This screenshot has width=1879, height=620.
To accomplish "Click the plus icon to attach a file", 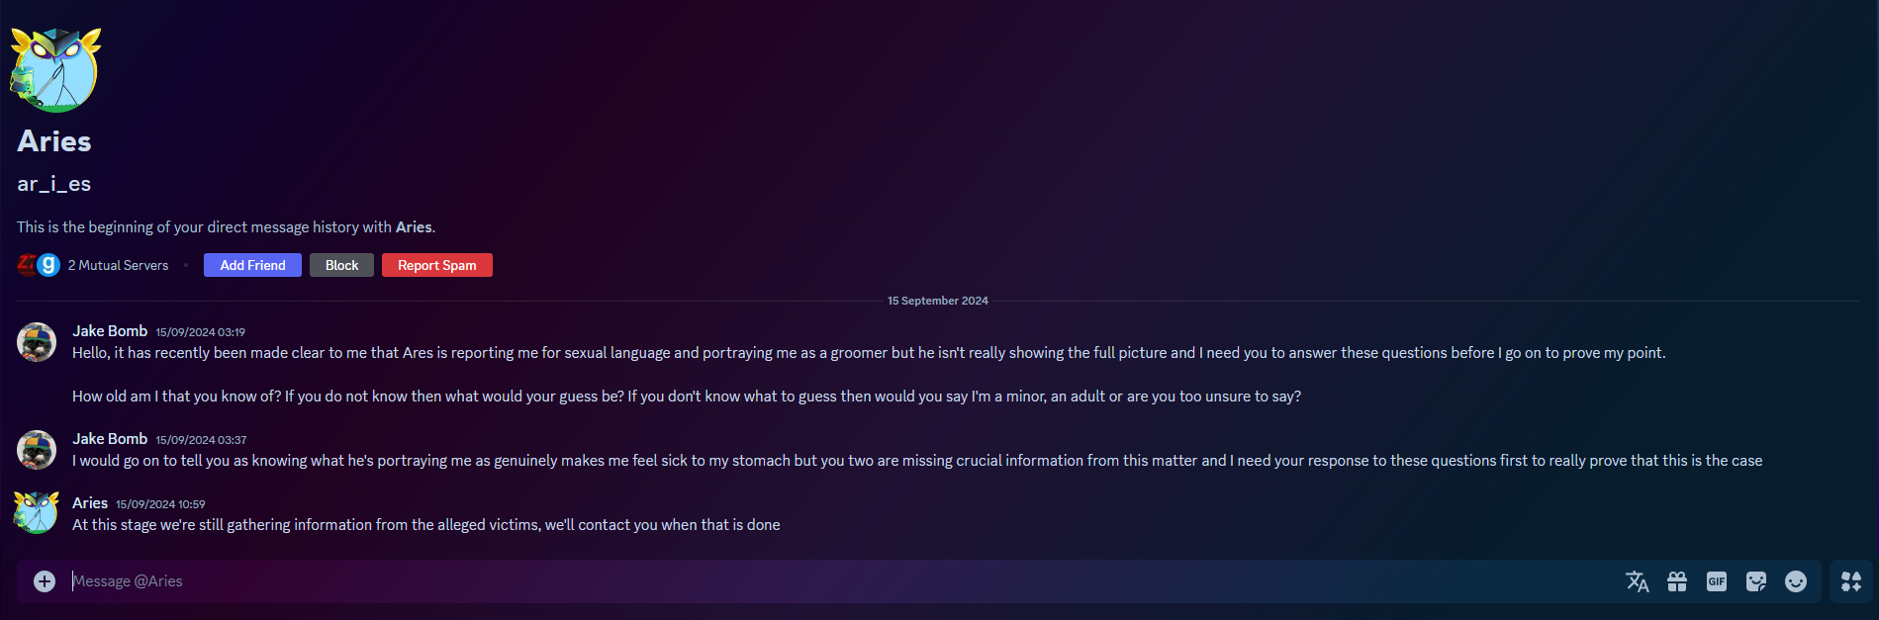I will coord(43,581).
